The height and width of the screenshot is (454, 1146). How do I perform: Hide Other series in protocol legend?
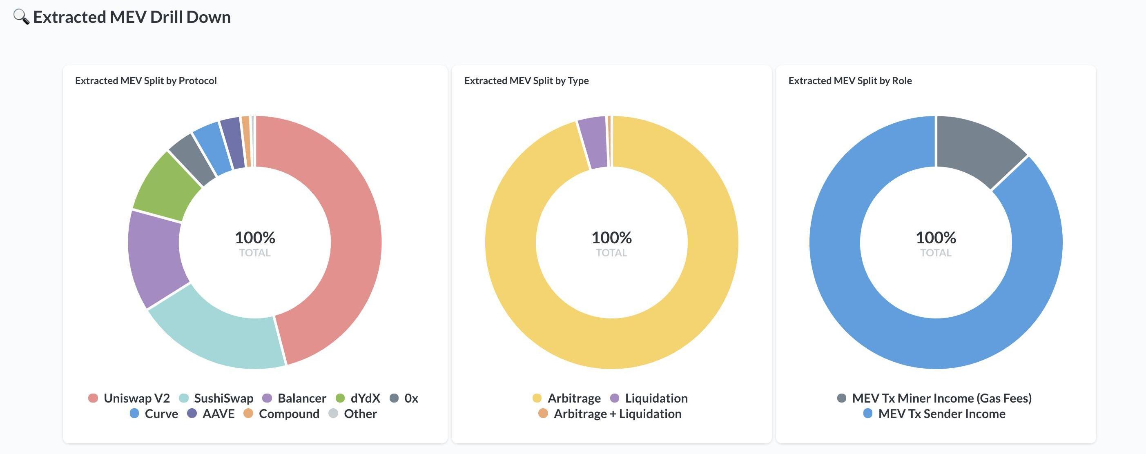click(353, 414)
